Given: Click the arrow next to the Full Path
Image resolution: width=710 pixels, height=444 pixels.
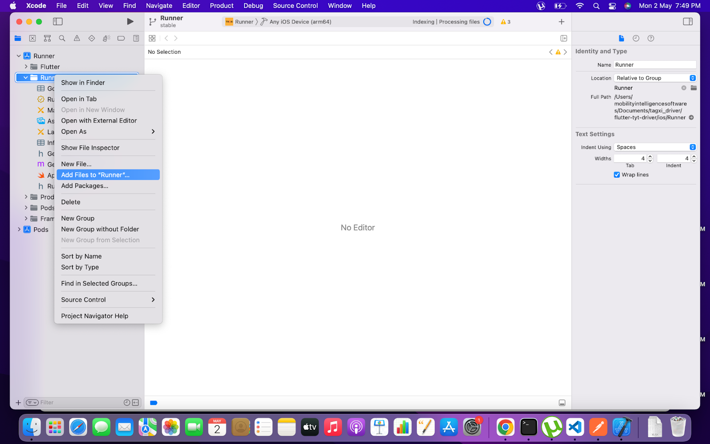Looking at the screenshot, I should pos(691,117).
